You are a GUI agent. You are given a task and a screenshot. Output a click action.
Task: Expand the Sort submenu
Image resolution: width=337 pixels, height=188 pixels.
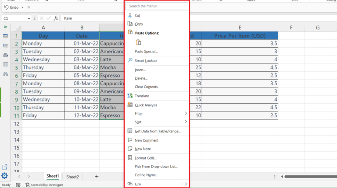[x=186, y=122]
